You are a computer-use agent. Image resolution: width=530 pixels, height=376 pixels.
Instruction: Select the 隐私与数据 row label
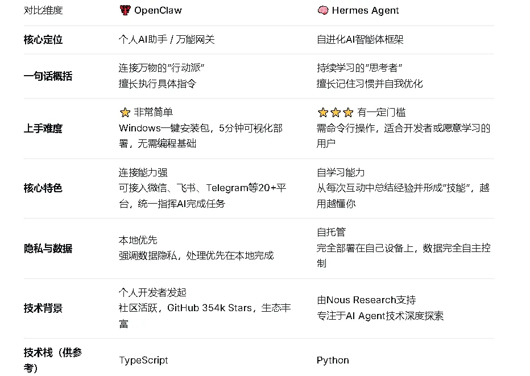[x=48, y=249]
